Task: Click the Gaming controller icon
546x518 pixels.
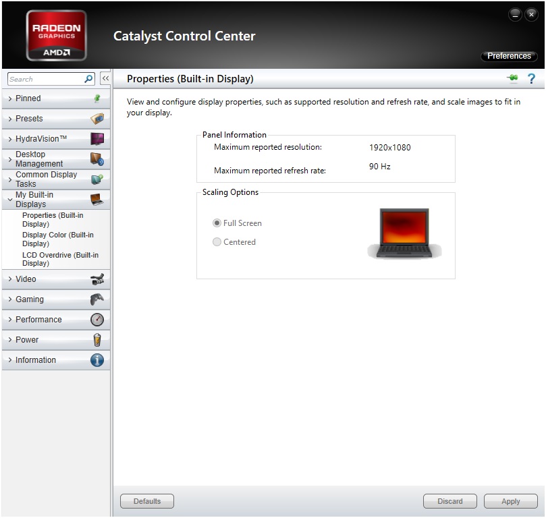Action: pos(97,299)
